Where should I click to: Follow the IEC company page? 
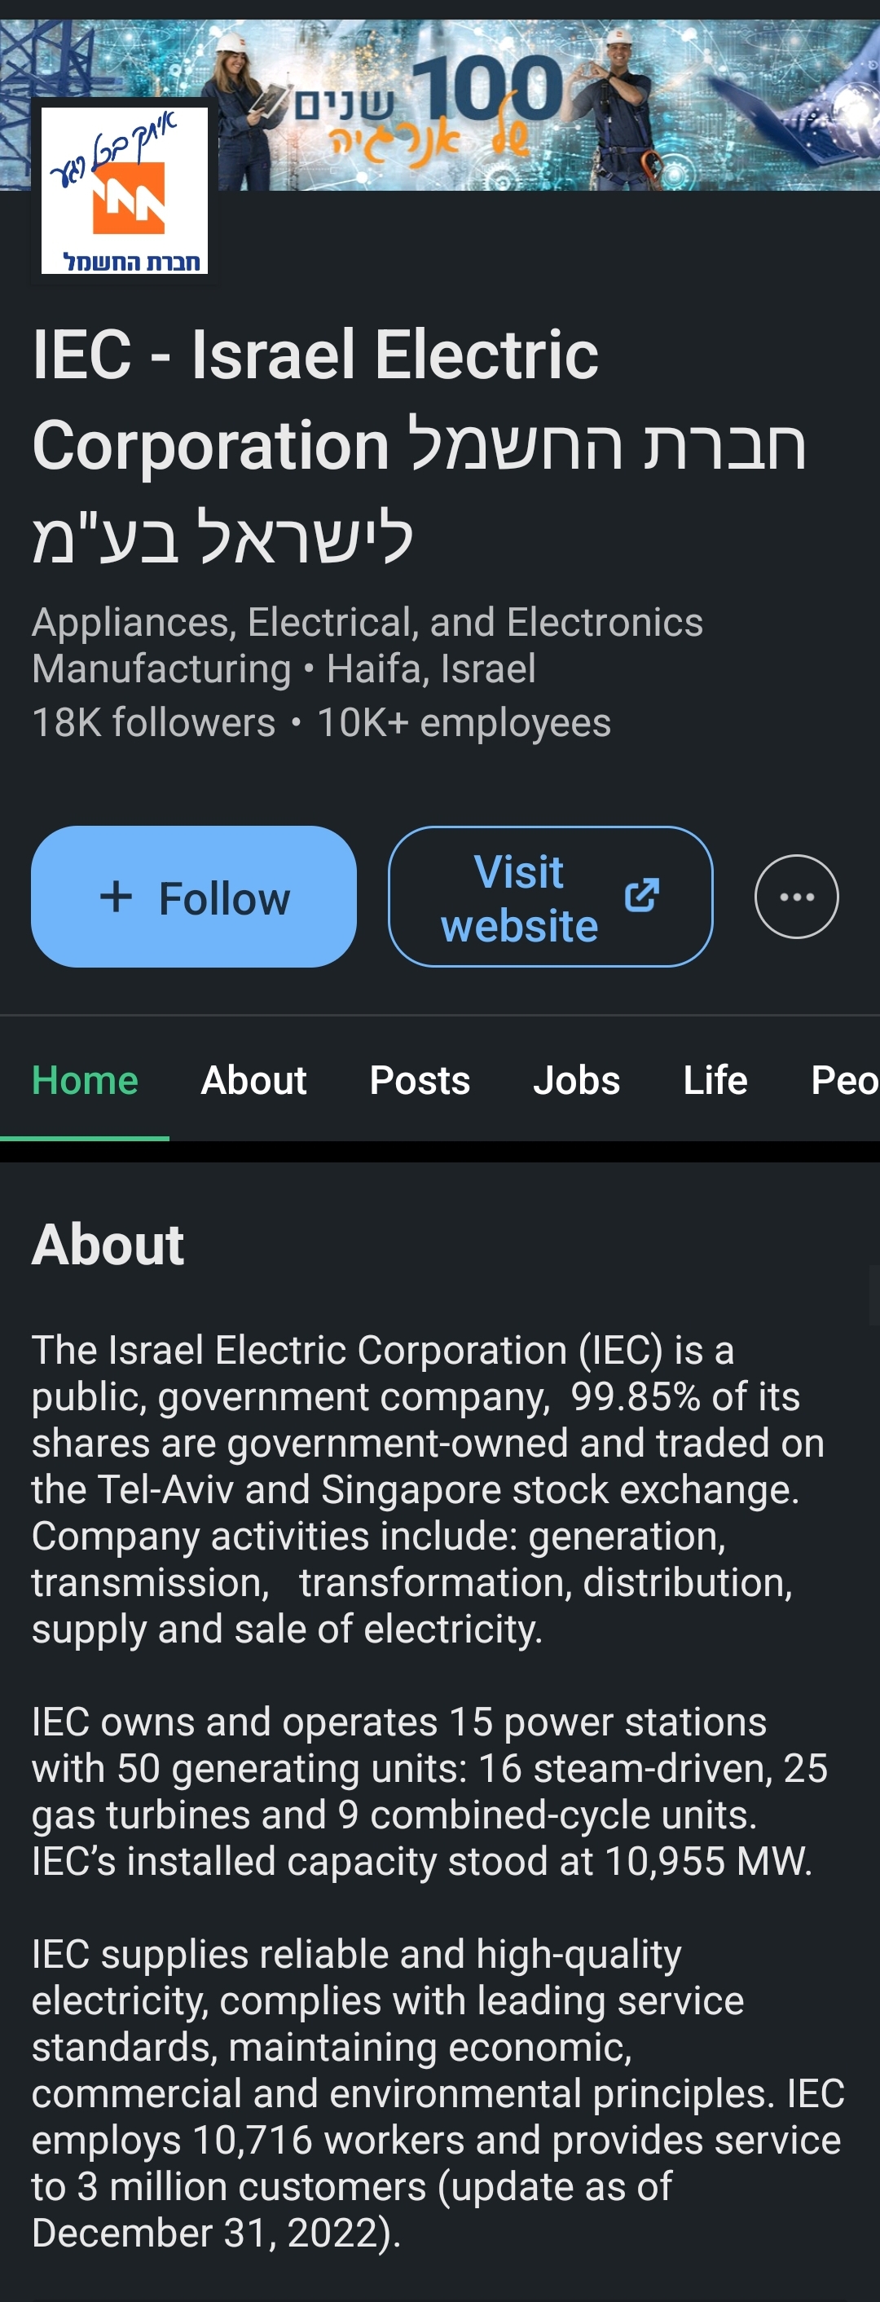(194, 897)
